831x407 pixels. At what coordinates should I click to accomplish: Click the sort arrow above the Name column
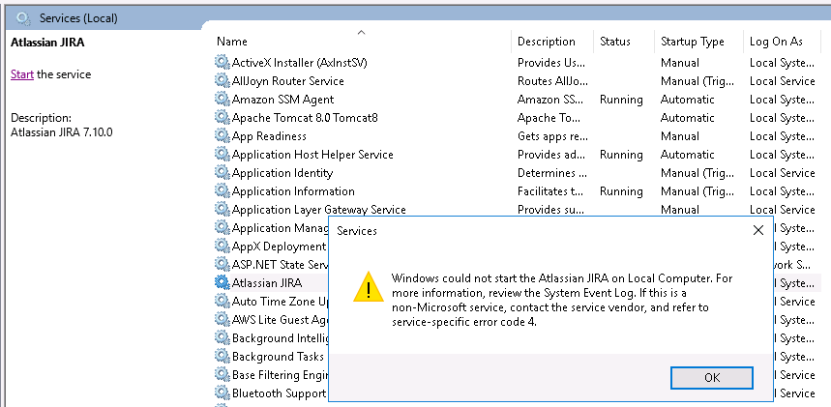(362, 32)
